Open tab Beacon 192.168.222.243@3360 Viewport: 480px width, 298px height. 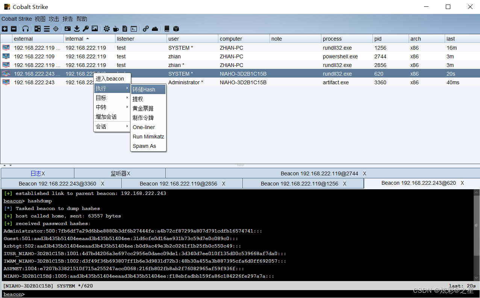[61, 184]
